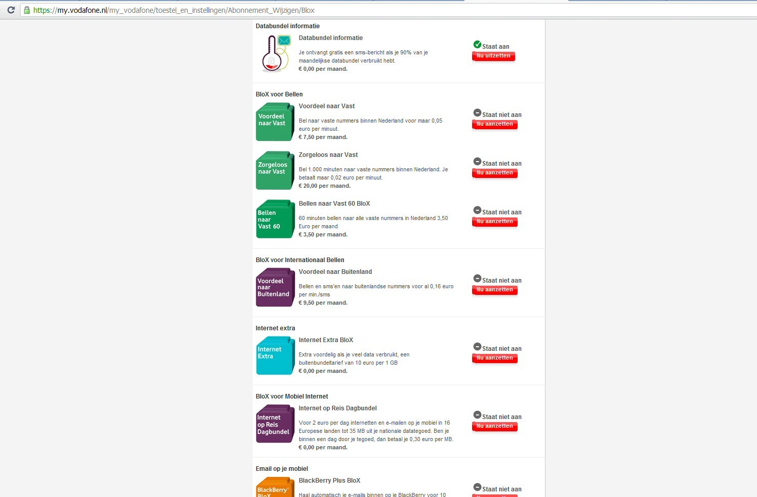Screen dimensions: 757x497
Task: Click the '€ 3,50 per maand.' price
Action: pyautogui.click(x=323, y=235)
